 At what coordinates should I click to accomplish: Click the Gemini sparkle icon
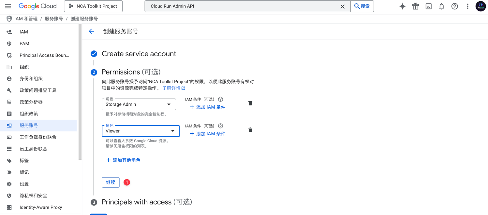[x=402, y=6]
